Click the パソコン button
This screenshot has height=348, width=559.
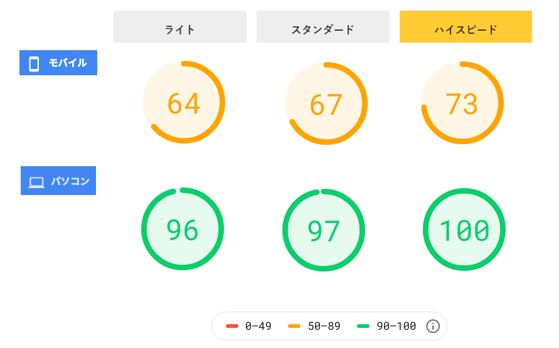click(x=58, y=181)
